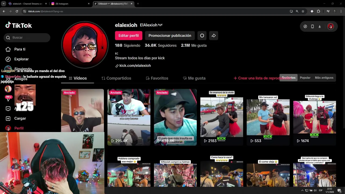Click Editar perfil button
The image size is (345, 194).
[129, 36]
